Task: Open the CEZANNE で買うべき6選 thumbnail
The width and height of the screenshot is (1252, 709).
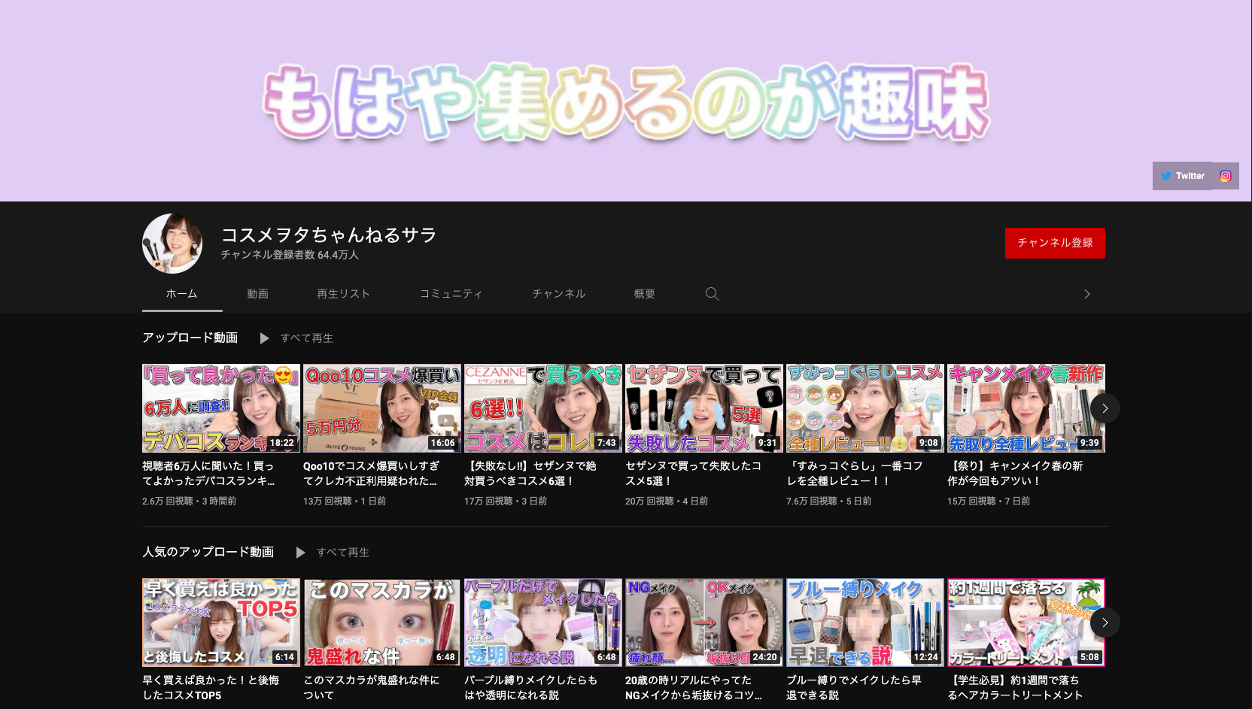Action: coord(543,408)
